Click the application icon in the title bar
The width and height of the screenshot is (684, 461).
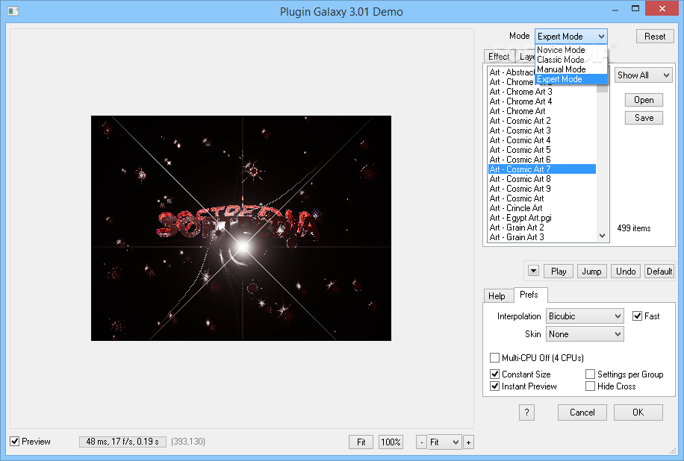pos(13,10)
